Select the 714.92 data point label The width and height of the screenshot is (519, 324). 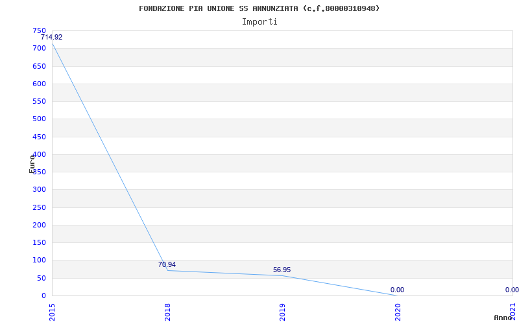tap(52, 38)
